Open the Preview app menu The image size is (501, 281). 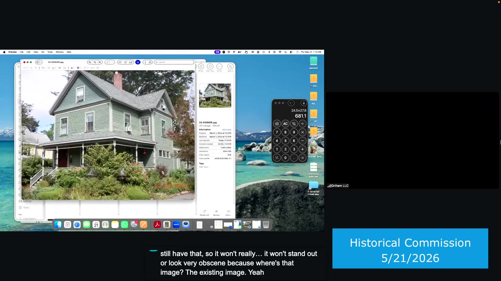click(13, 52)
